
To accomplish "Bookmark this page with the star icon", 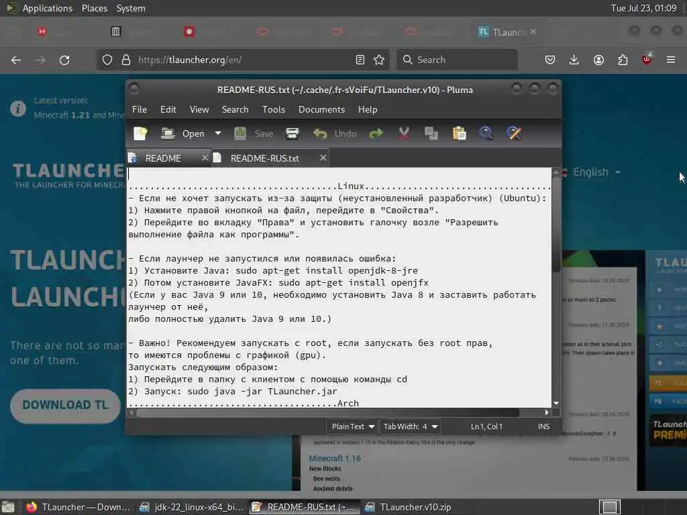I will (x=379, y=60).
